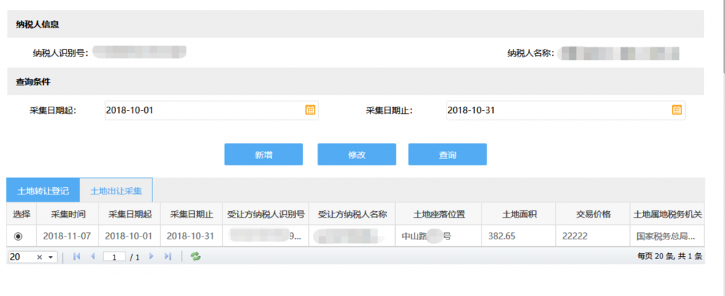The height and width of the screenshot is (296, 725).
Task: Clear the page size value with ×
Action: (40, 258)
